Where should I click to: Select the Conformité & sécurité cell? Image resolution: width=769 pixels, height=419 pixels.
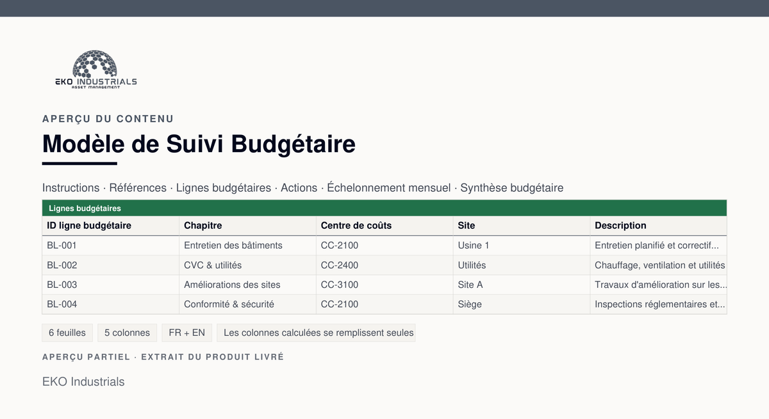pos(248,304)
